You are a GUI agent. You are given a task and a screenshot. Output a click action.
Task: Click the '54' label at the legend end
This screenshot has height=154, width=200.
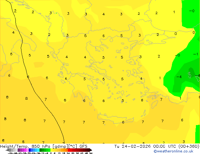click(91, 153)
